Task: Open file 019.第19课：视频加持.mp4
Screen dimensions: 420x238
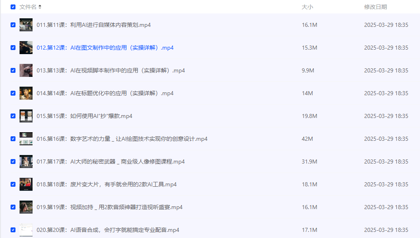Action: [109, 207]
